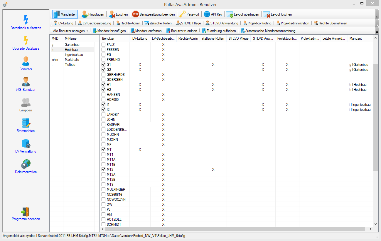The image size is (381, 241).
Task: Click Layout übertragen
Action: click(x=242, y=14)
